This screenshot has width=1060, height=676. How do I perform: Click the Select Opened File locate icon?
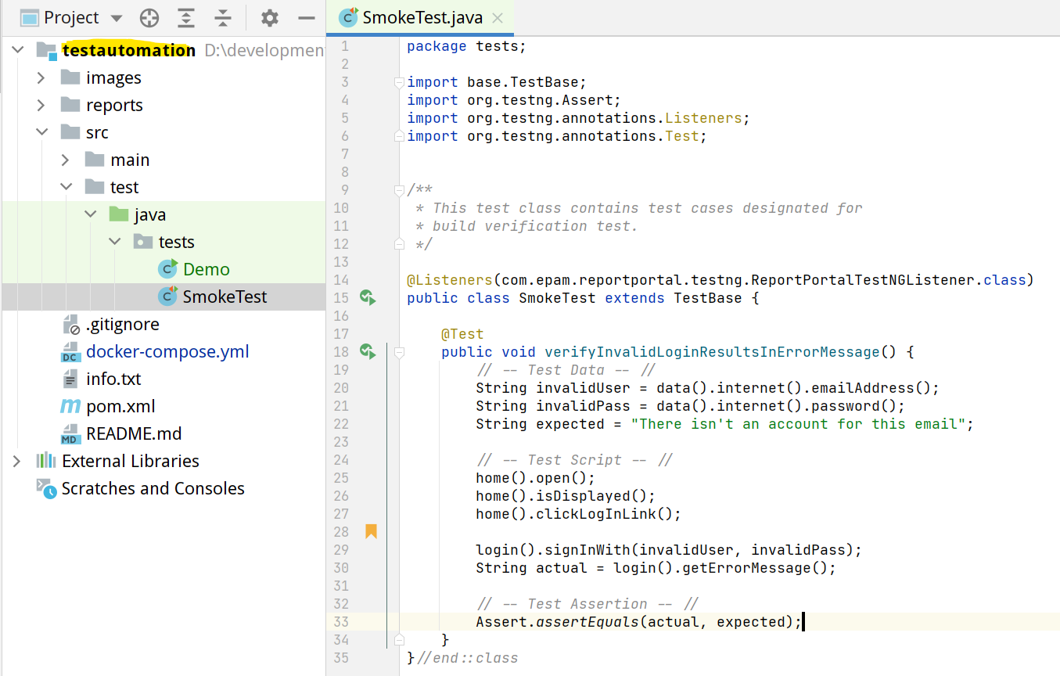pyautogui.click(x=149, y=18)
